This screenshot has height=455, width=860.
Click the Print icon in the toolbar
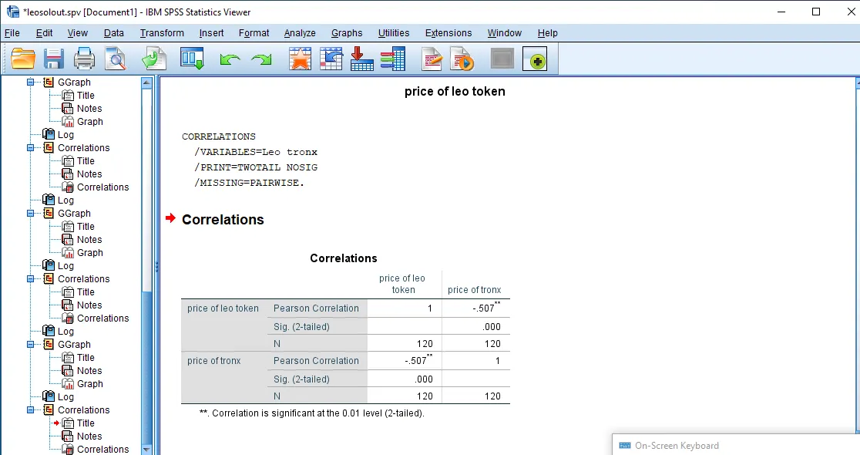84,59
